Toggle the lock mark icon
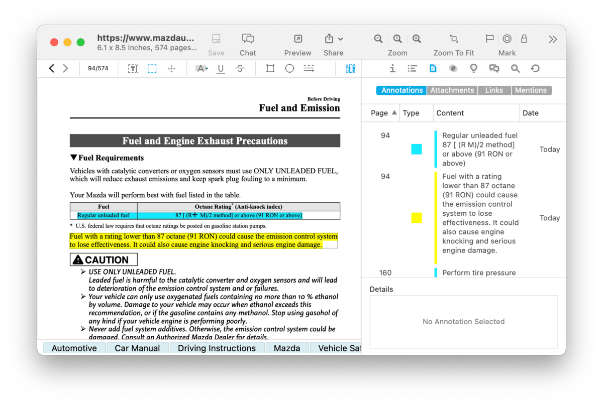Viewport: 603px width, 404px height. tap(524, 39)
